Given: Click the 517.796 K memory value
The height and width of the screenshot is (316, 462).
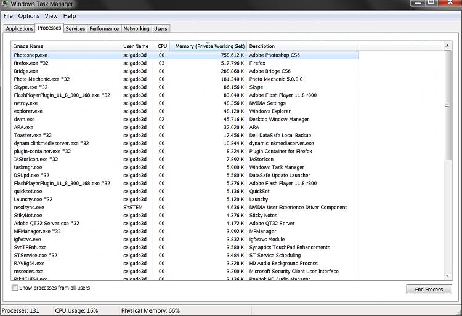Looking at the screenshot, I should 232,63.
